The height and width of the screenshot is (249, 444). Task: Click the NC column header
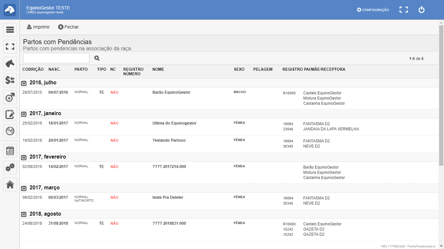tap(113, 69)
